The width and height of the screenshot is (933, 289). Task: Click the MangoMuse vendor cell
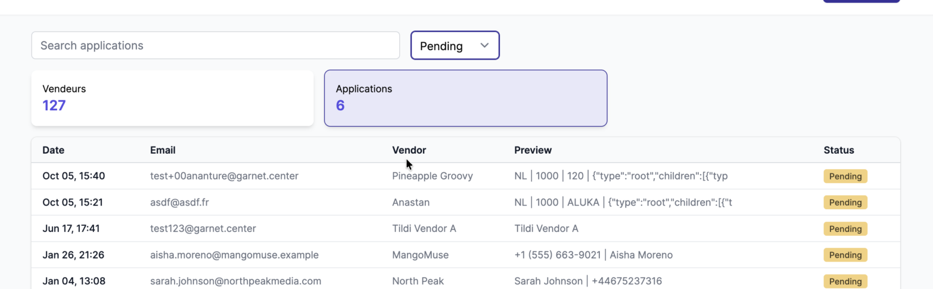(420, 254)
